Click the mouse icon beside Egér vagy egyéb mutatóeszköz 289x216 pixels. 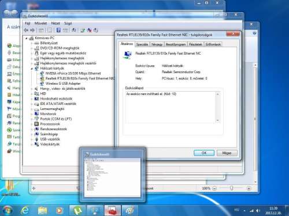pos(36,53)
